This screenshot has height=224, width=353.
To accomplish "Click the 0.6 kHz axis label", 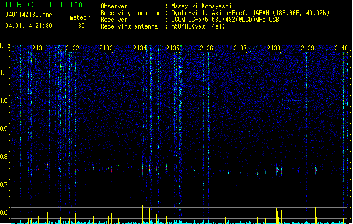I will (x=4, y=213).
